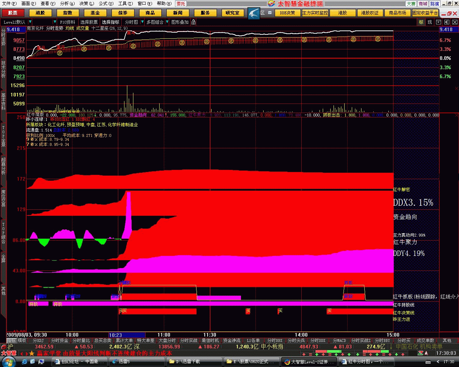
Task: Select the 分时资金 indicator tab
Action: (x=60, y=340)
